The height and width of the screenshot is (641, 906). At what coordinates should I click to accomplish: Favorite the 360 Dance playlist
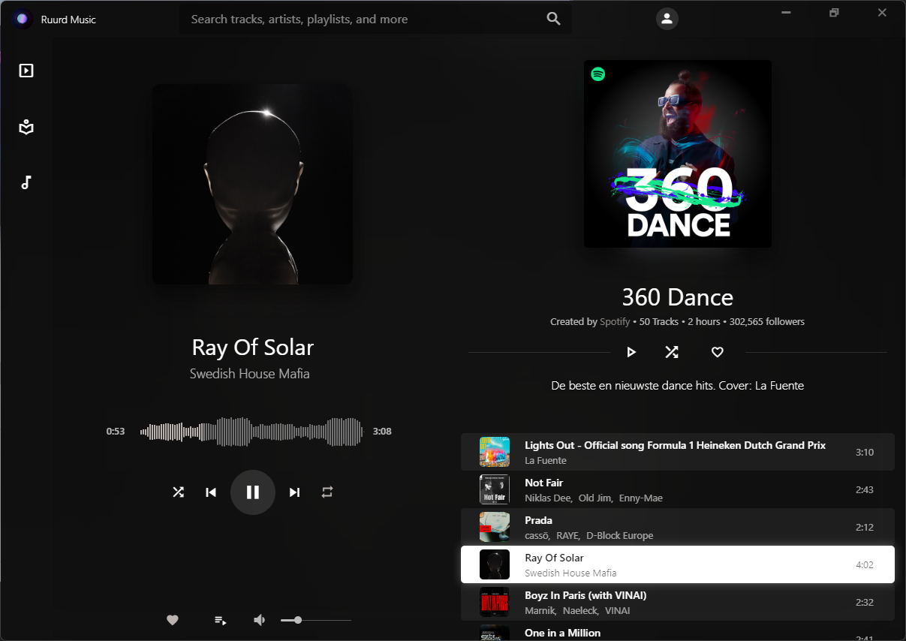click(x=717, y=351)
